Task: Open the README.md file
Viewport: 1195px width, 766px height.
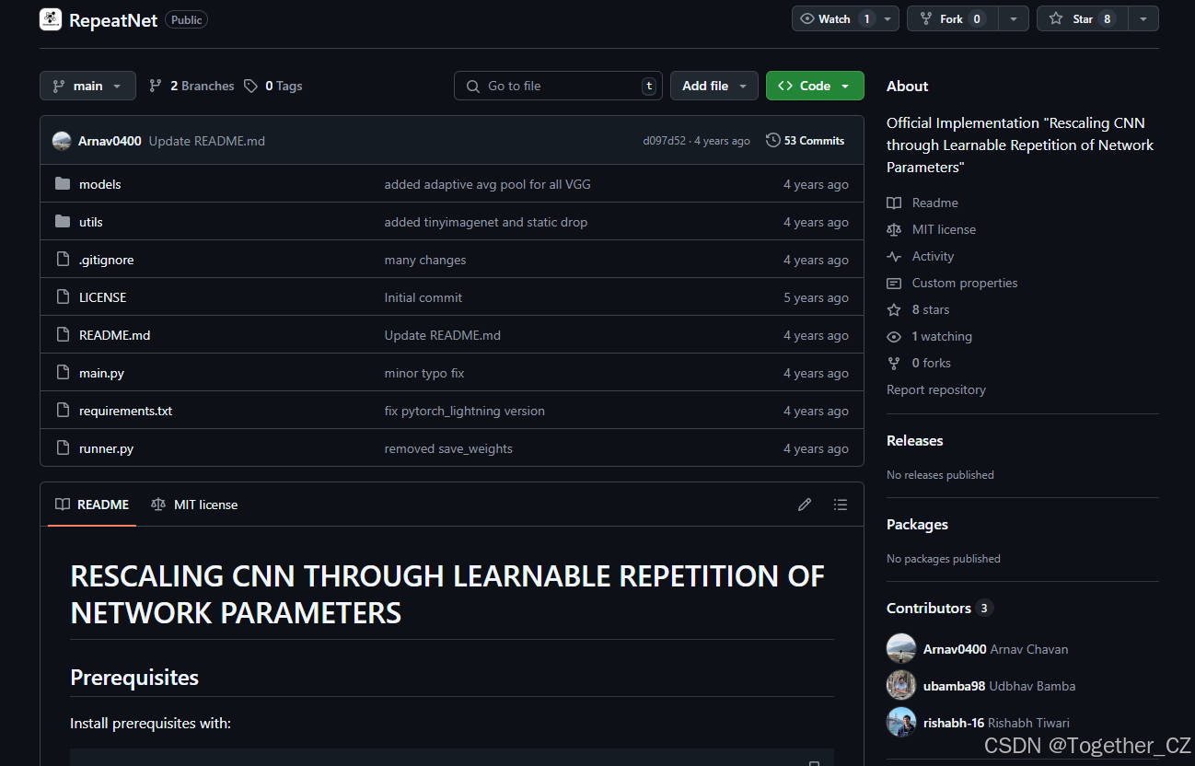Action: click(x=114, y=335)
